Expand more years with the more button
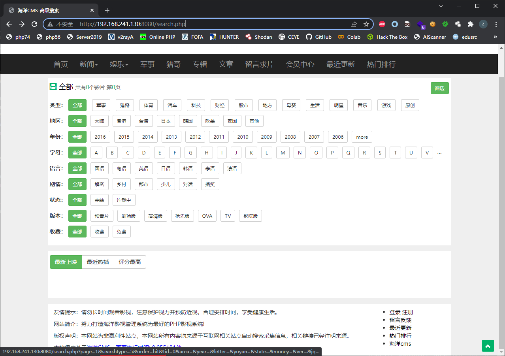The image size is (505, 356). [362, 137]
